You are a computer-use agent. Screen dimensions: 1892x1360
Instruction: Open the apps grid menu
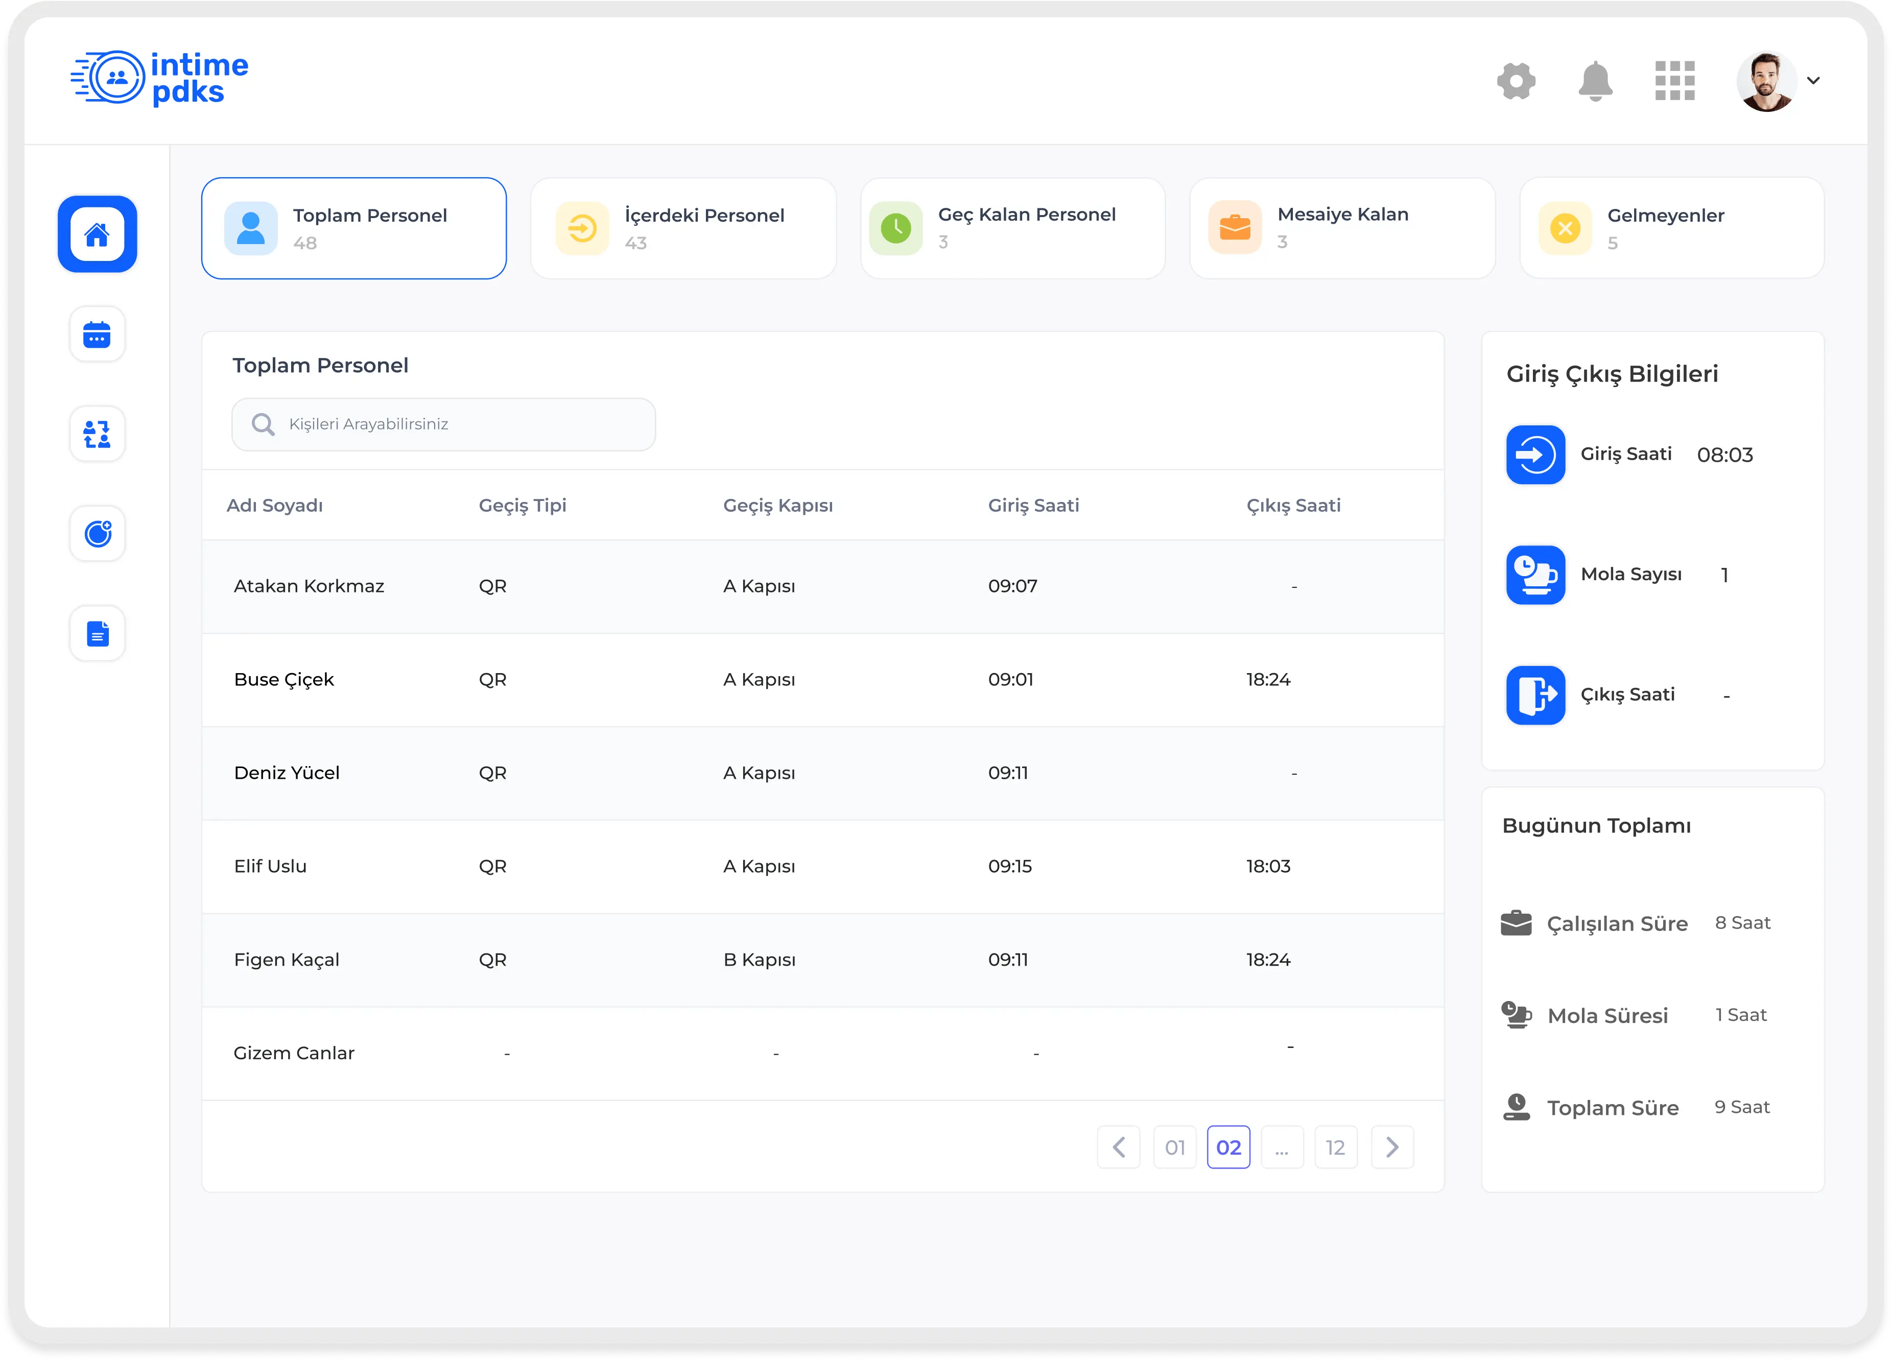pyautogui.click(x=1674, y=81)
